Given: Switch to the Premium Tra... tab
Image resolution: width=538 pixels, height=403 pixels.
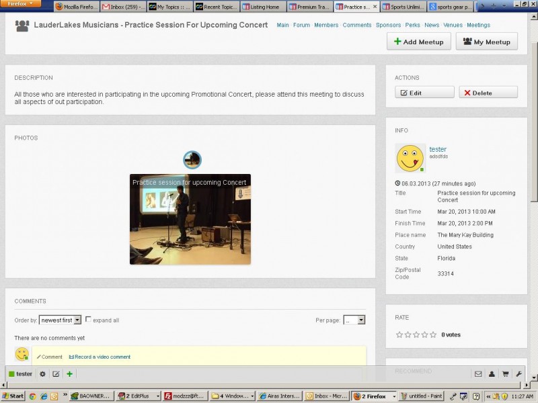Looking at the screenshot, I should [x=310, y=7].
